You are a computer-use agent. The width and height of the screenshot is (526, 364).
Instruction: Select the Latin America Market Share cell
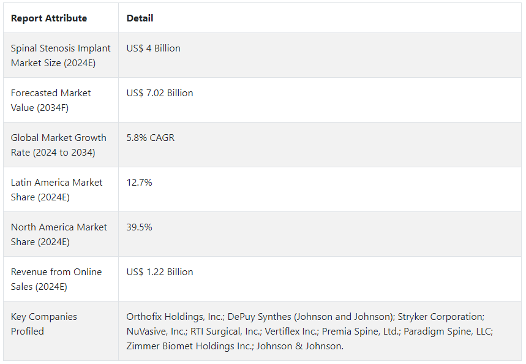coord(61,189)
